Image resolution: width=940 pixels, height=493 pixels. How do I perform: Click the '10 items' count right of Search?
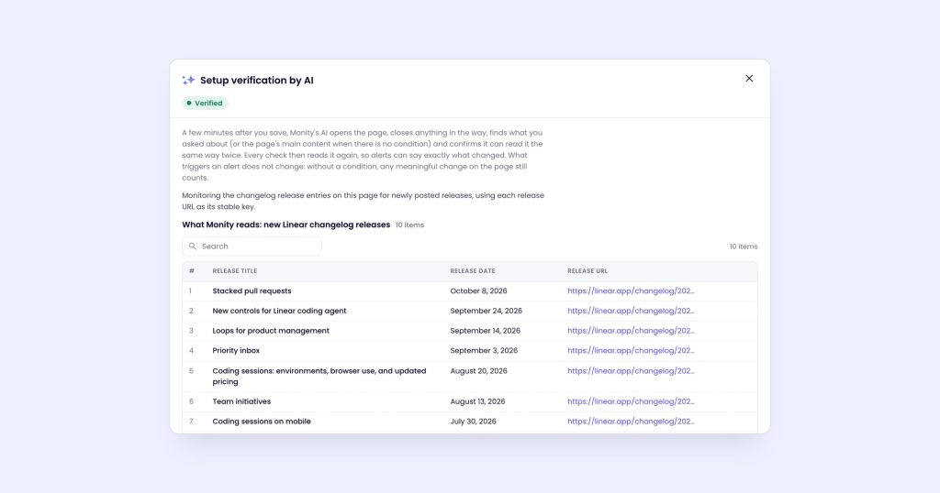744,246
